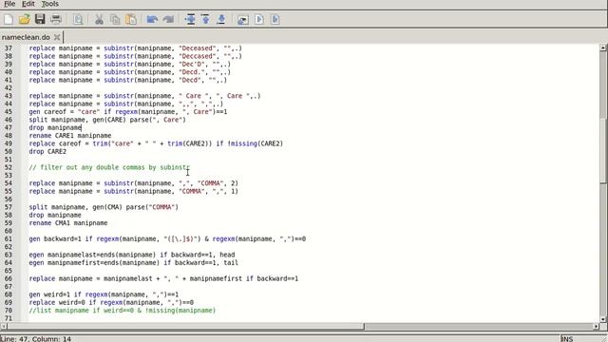Click the Show file in viewer icon
Screen dimensions: 608x342
(x=243, y=19)
